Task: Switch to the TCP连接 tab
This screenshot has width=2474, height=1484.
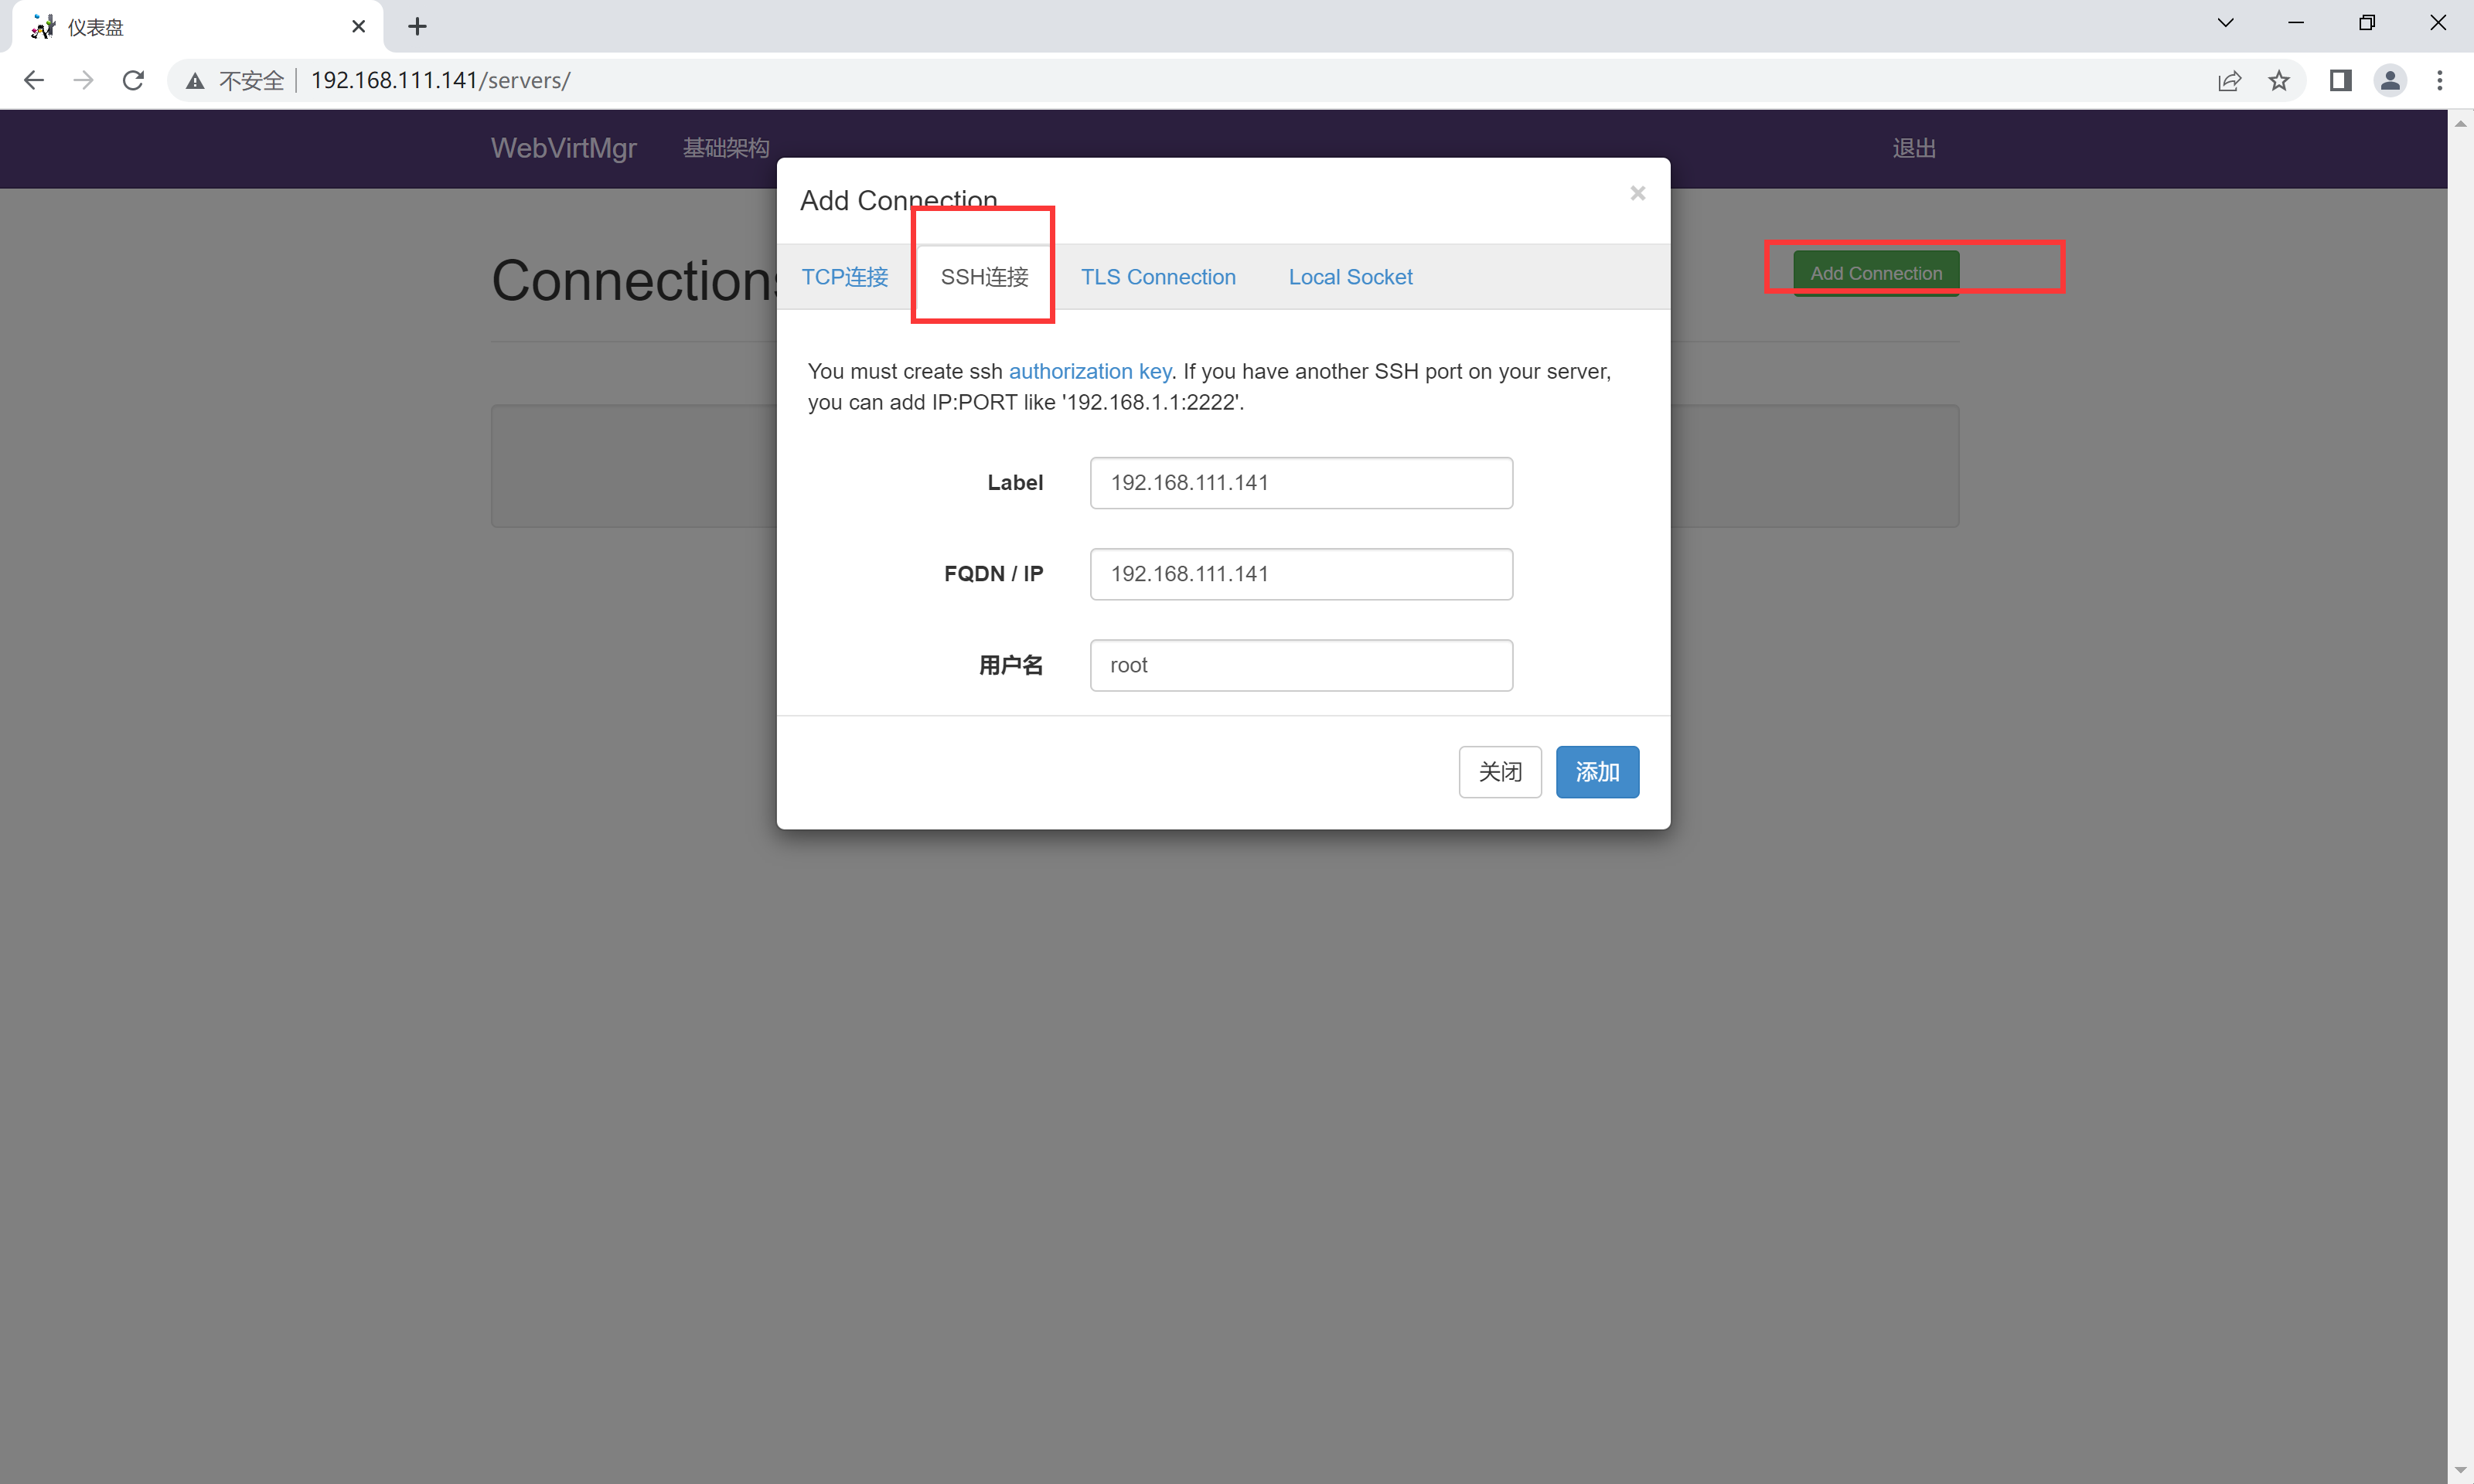Action: 845,277
